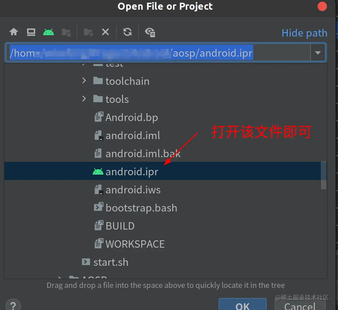Select the android.iml file
Viewport: 338px width, 310px height.
(133, 136)
